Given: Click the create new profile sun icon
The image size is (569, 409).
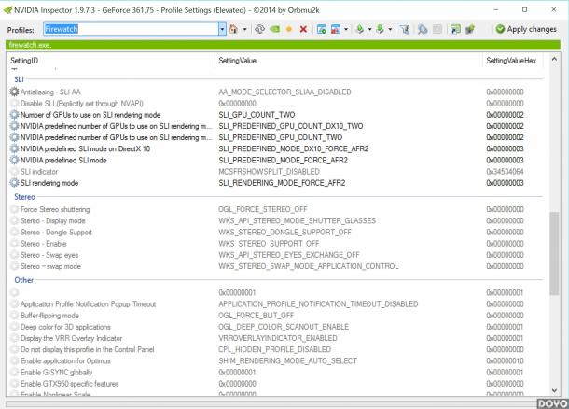Looking at the screenshot, I should 289,29.
